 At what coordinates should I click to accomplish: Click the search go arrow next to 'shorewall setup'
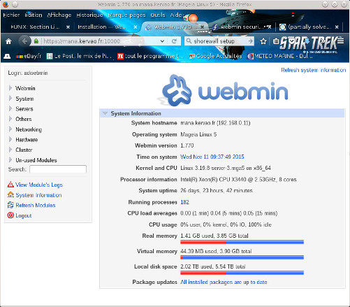pyautogui.click(x=250, y=41)
